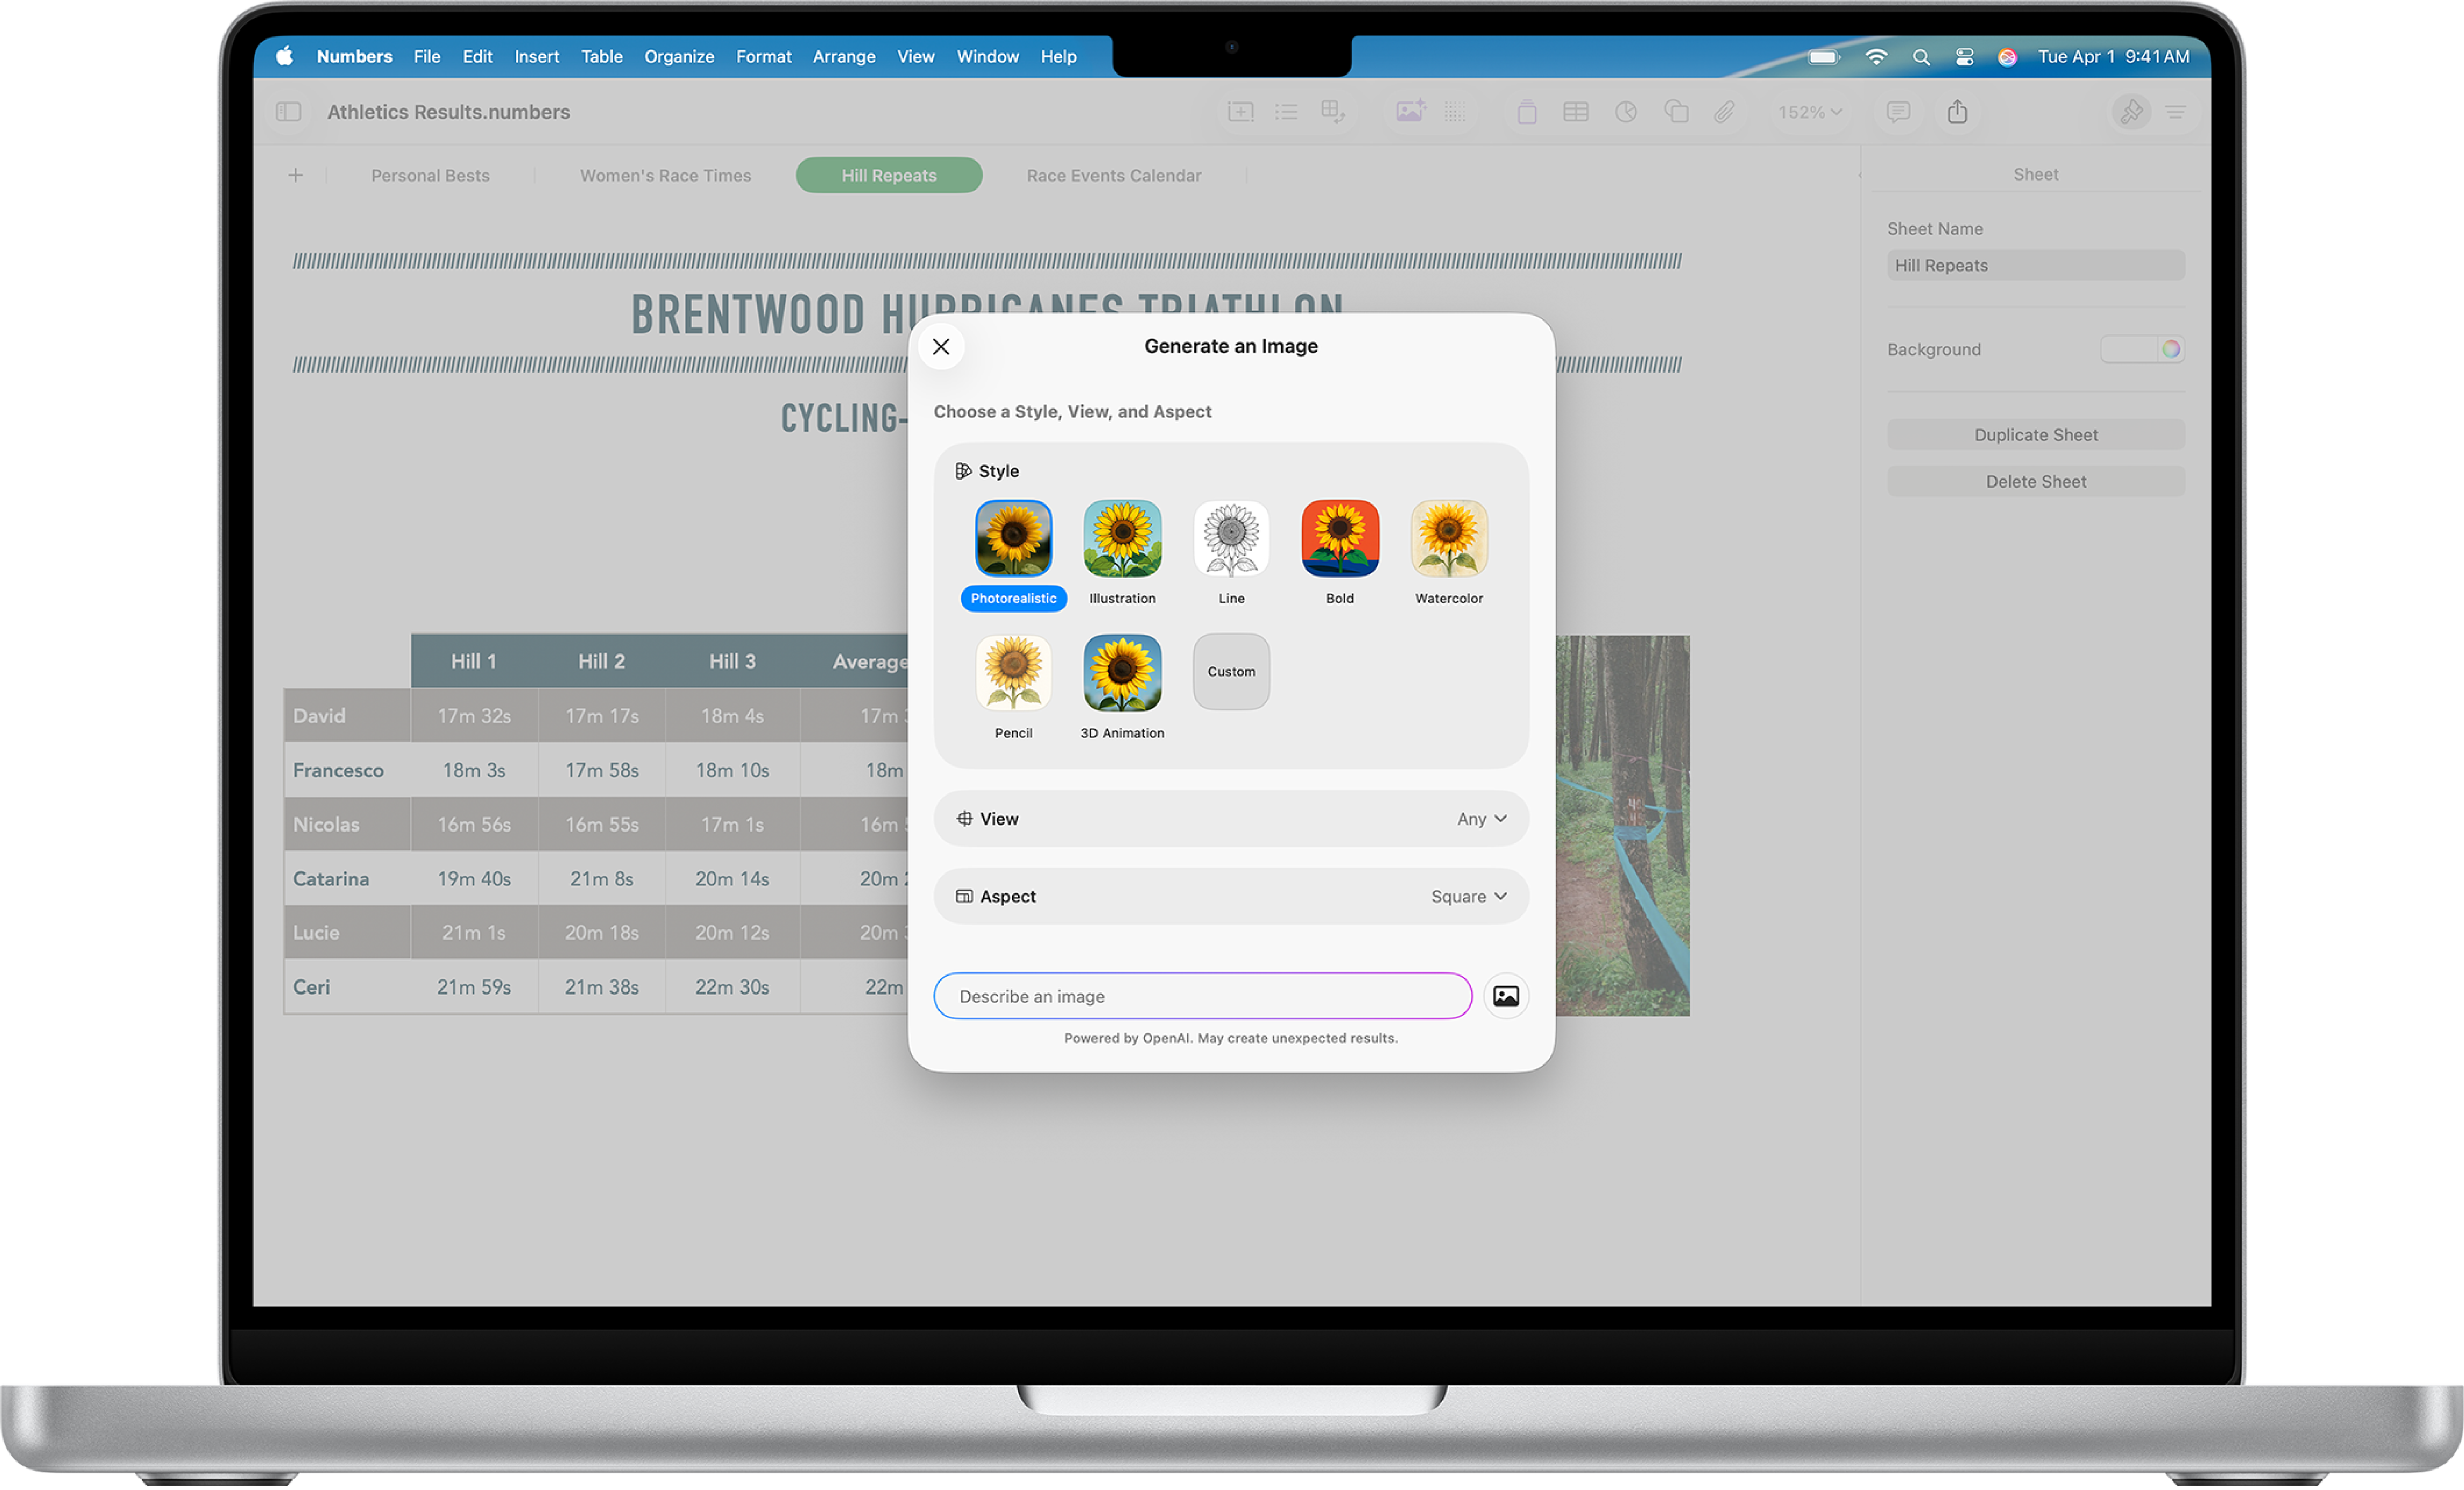Click the photo picker icon beside description field
Screen dimensions: 2464x1490
pyautogui.click(x=1505, y=996)
